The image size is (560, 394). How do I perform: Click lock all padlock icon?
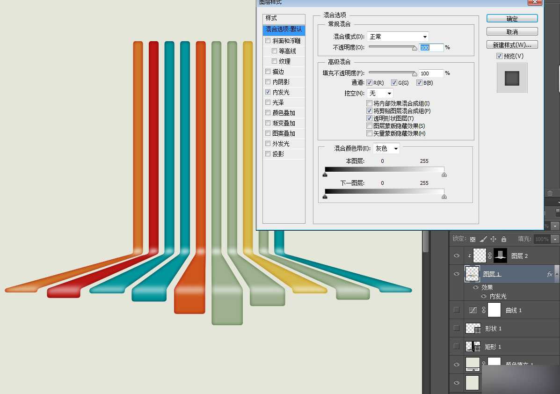click(503, 239)
